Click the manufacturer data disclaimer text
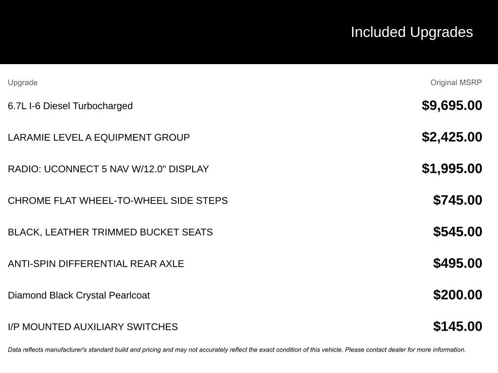 (237, 350)
